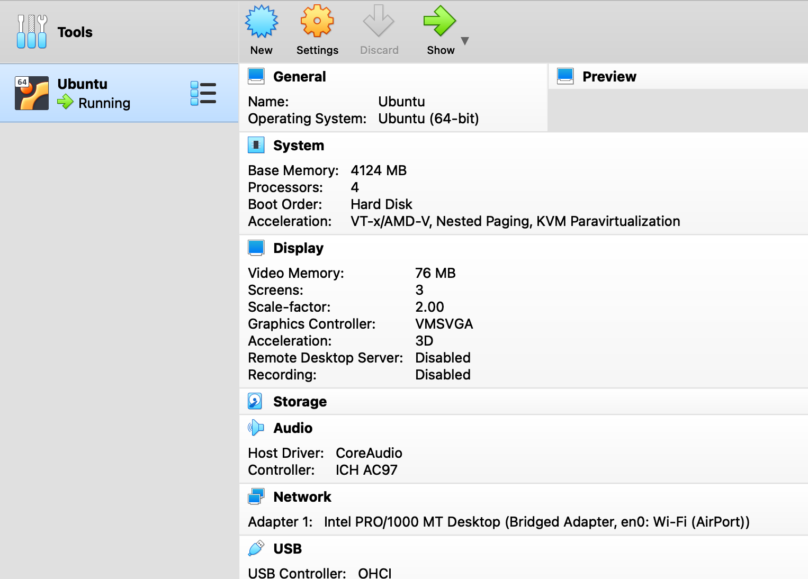Click the Ubuntu name in the VM list
Viewport: 808px width, 579px height.
83,84
